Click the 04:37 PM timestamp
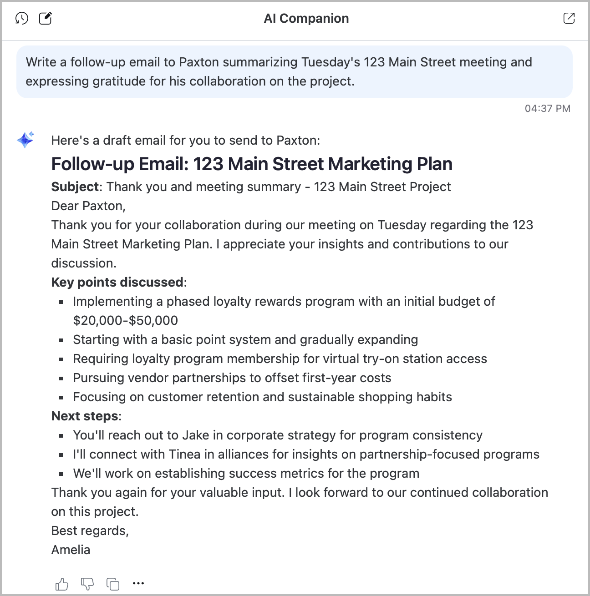Image resolution: width=590 pixels, height=596 pixels. tap(547, 108)
